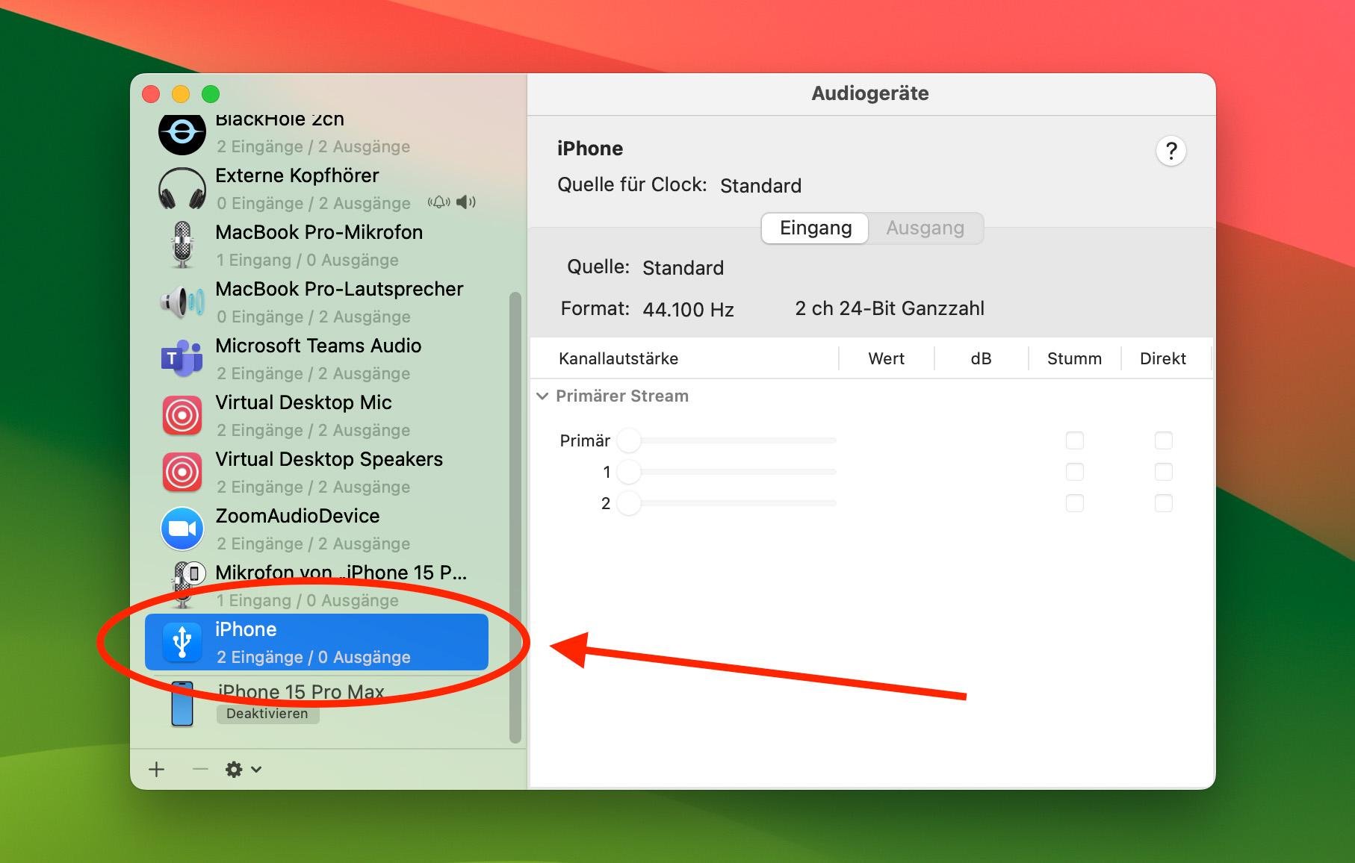Toggle Direkt checkbox for channel 2
The image size is (1355, 863).
point(1163,503)
